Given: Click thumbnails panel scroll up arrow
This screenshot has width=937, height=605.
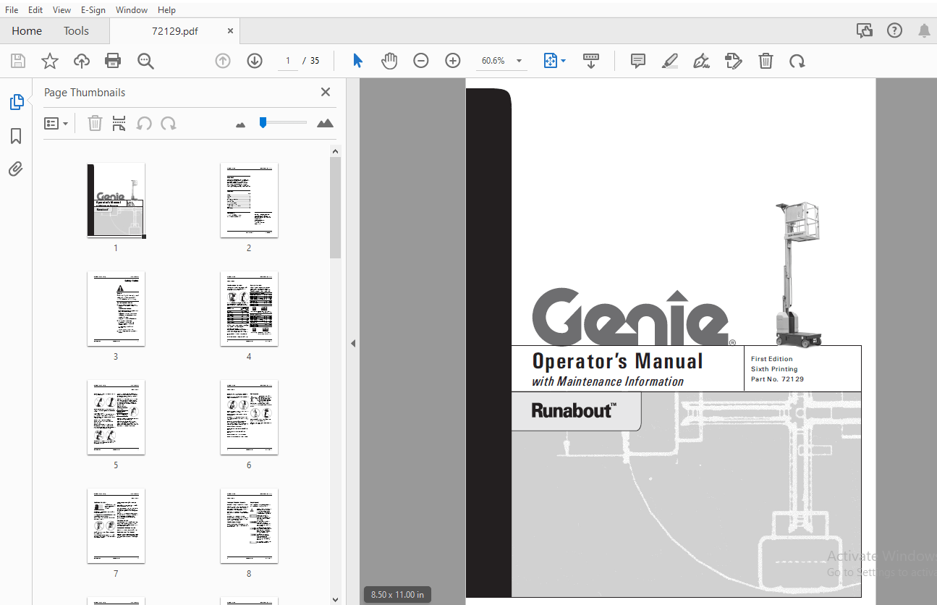Looking at the screenshot, I should pyautogui.click(x=335, y=151).
